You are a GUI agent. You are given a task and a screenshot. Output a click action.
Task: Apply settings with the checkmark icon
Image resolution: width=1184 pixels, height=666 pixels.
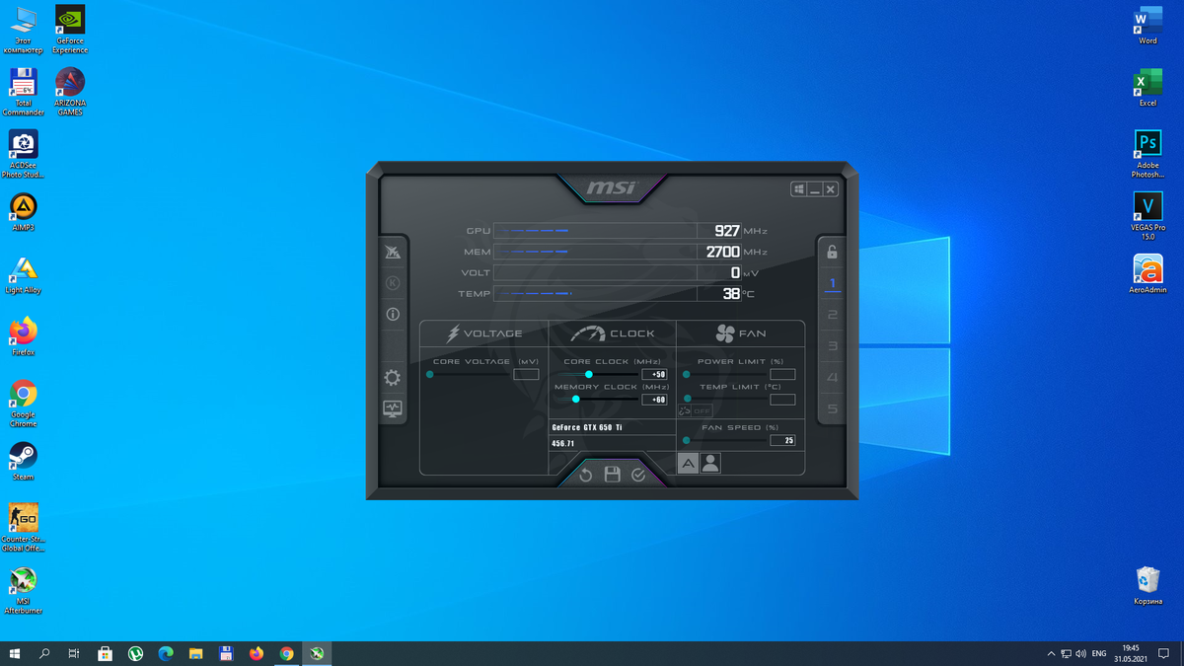[x=638, y=475]
